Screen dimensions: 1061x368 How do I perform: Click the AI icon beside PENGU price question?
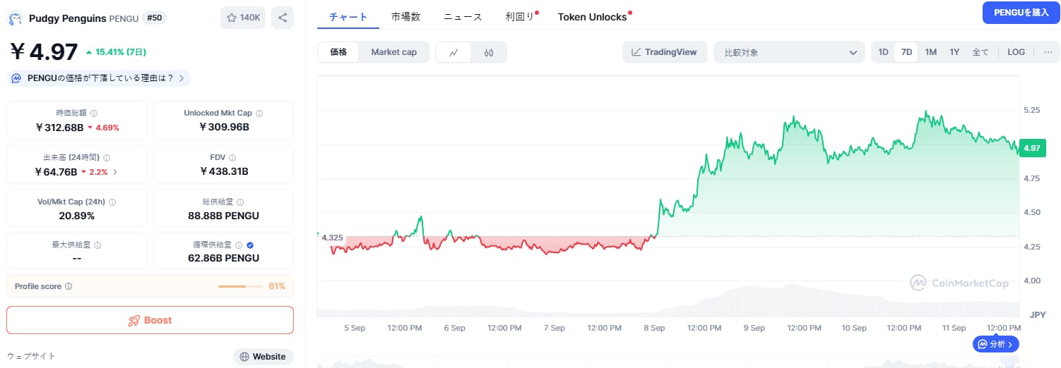pyautogui.click(x=15, y=78)
